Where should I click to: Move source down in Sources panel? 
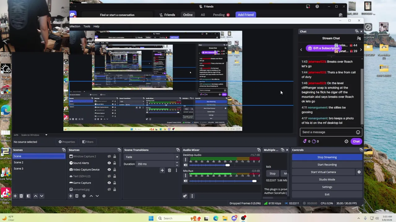pyautogui.click(x=97, y=196)
